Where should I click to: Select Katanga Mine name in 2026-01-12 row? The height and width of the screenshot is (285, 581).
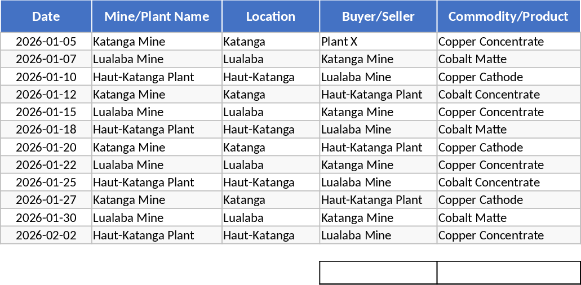click(157, 95)
